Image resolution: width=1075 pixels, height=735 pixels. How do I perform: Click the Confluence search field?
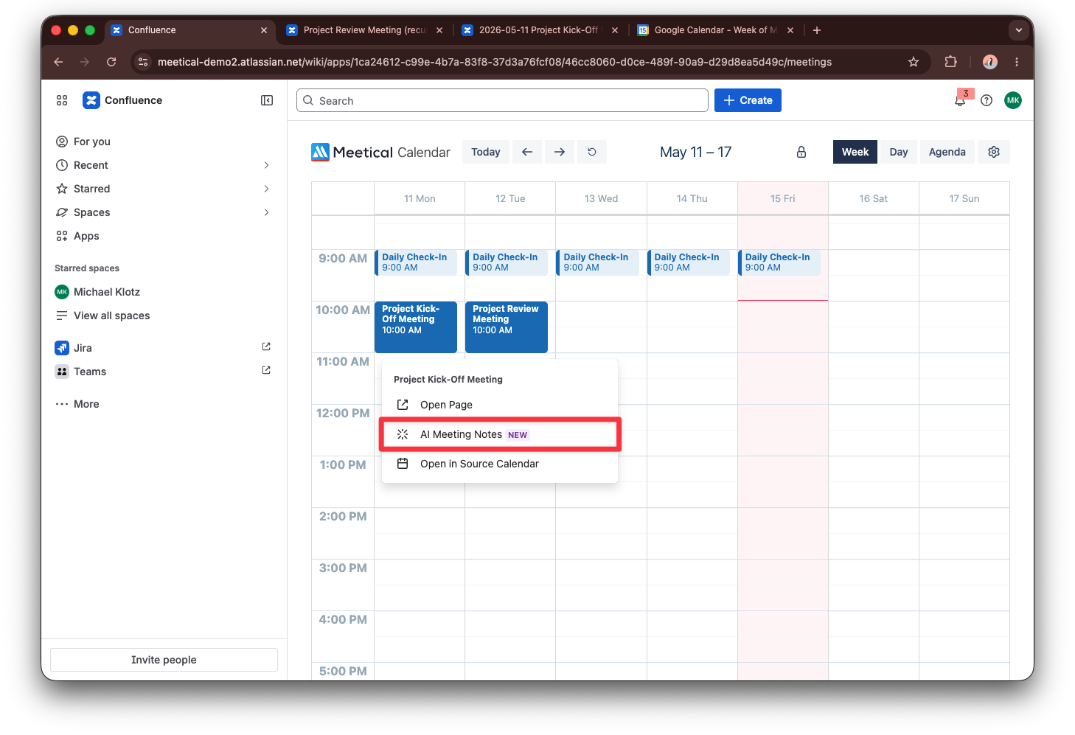coord(502,100)
